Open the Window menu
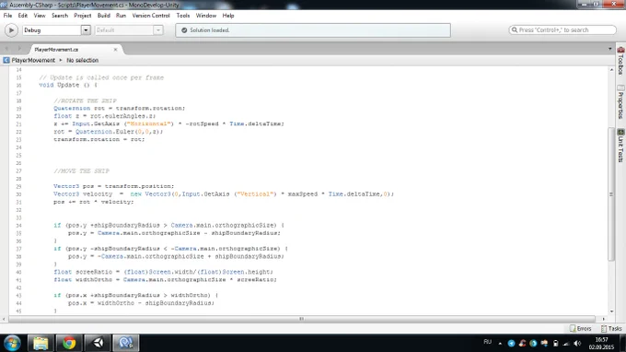626x352 pixels. click(x=205, y=16)
